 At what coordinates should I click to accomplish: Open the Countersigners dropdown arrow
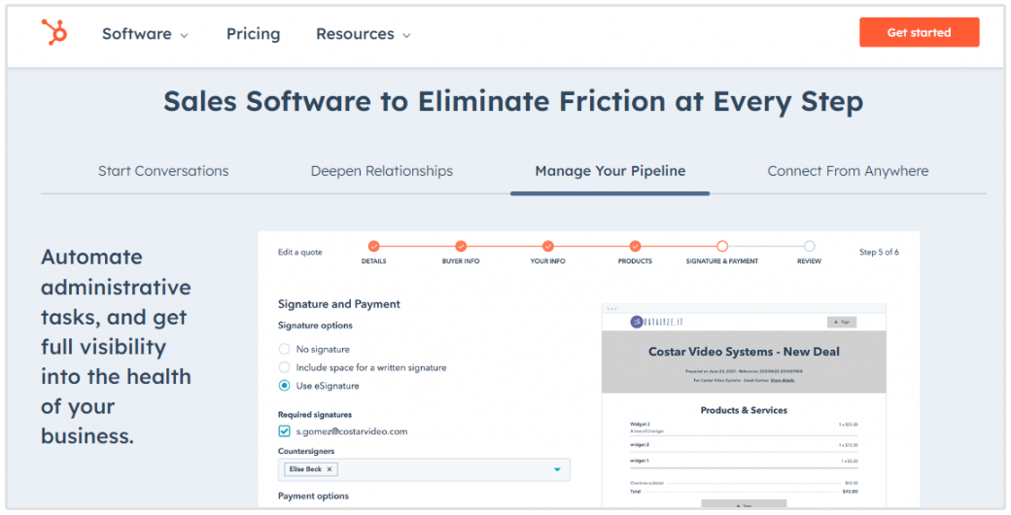coord(557,470)
